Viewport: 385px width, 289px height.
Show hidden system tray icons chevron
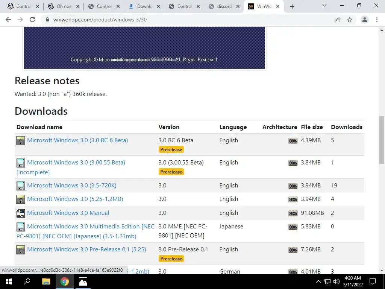(x=318, y=281)
